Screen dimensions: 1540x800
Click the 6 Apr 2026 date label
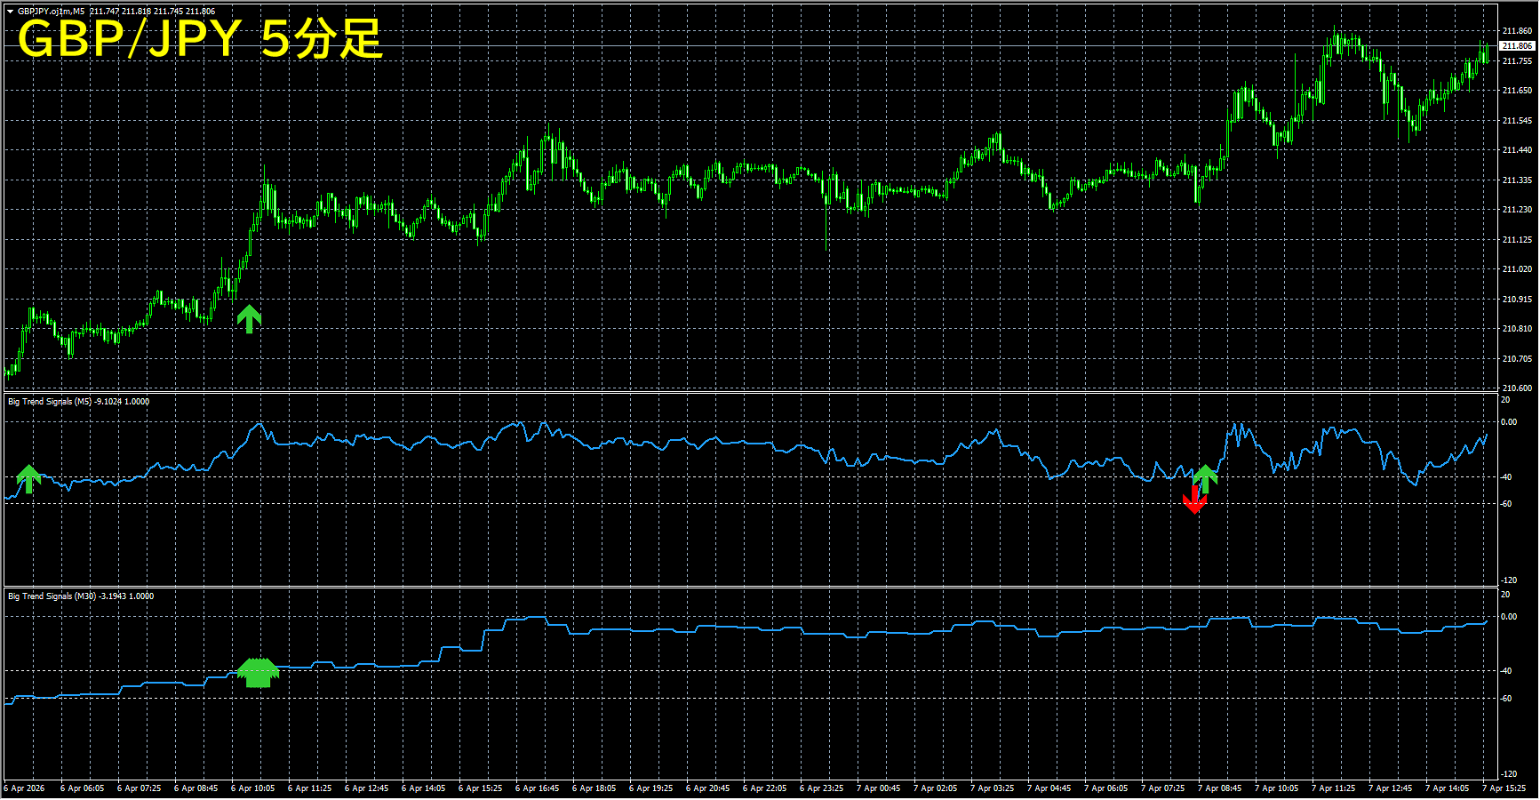25,788
